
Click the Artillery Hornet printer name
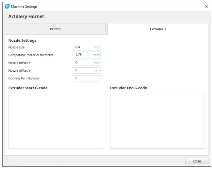26,16
